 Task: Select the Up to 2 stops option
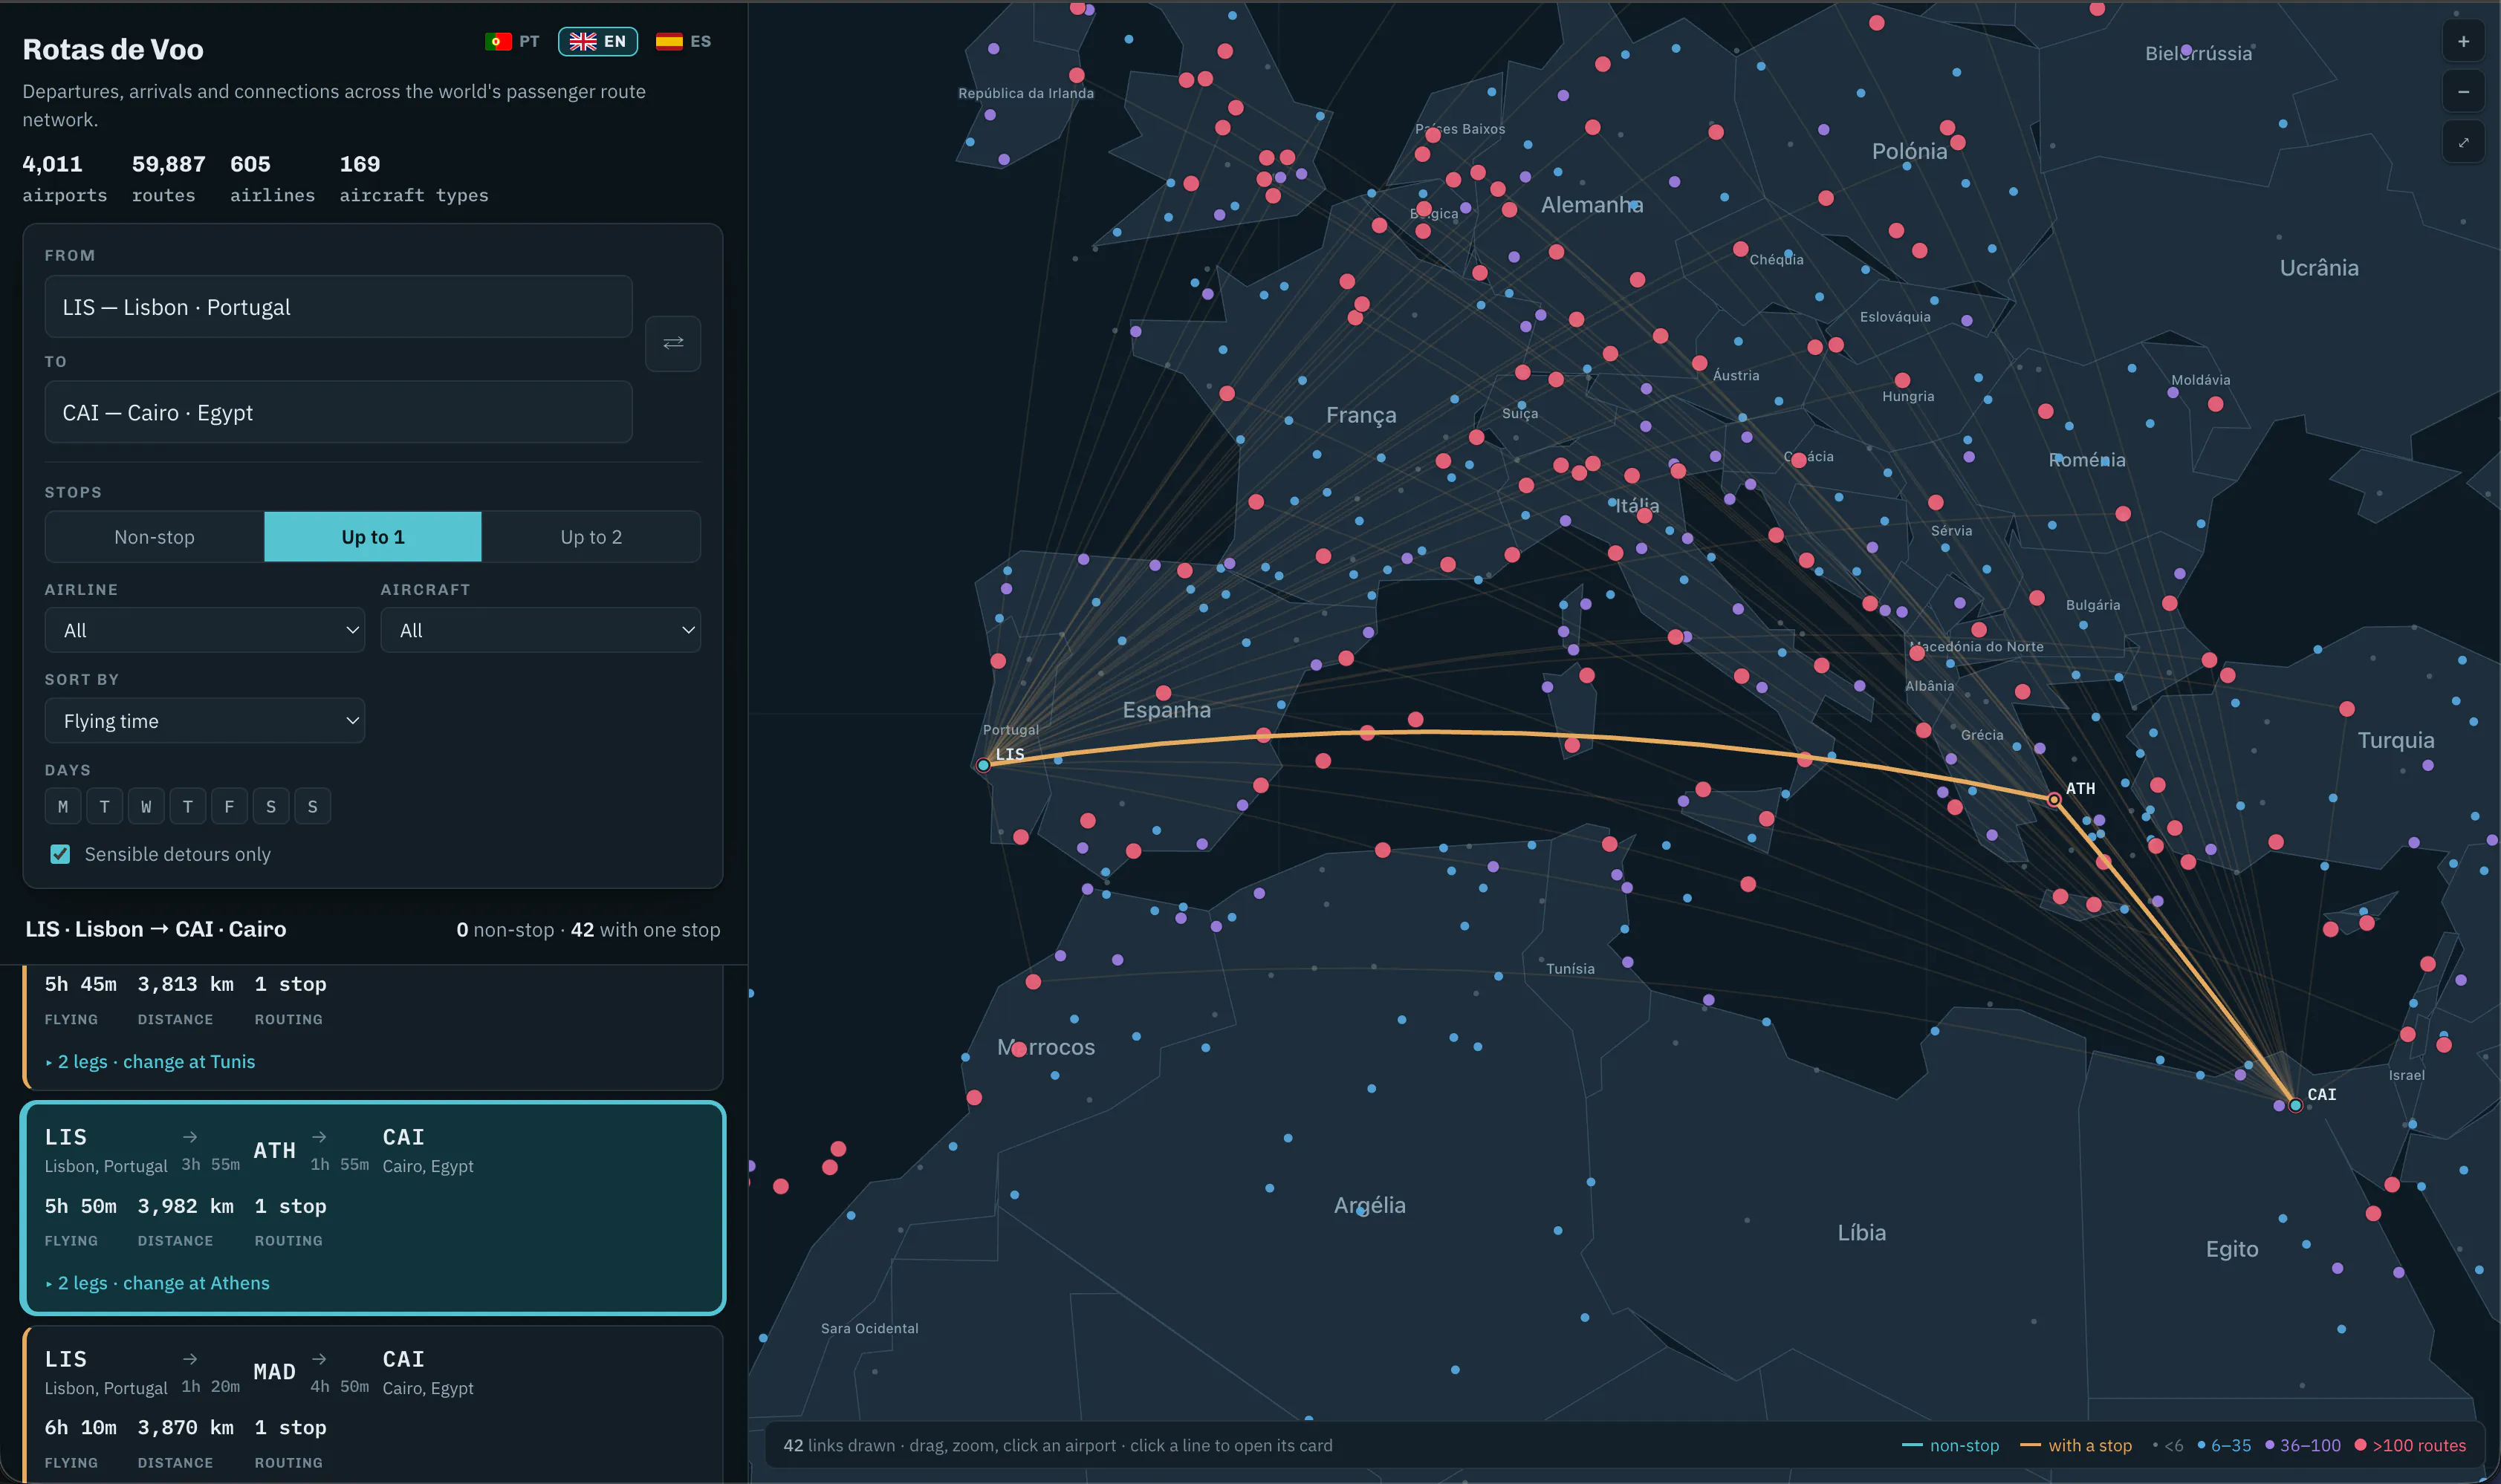point(591,537)
